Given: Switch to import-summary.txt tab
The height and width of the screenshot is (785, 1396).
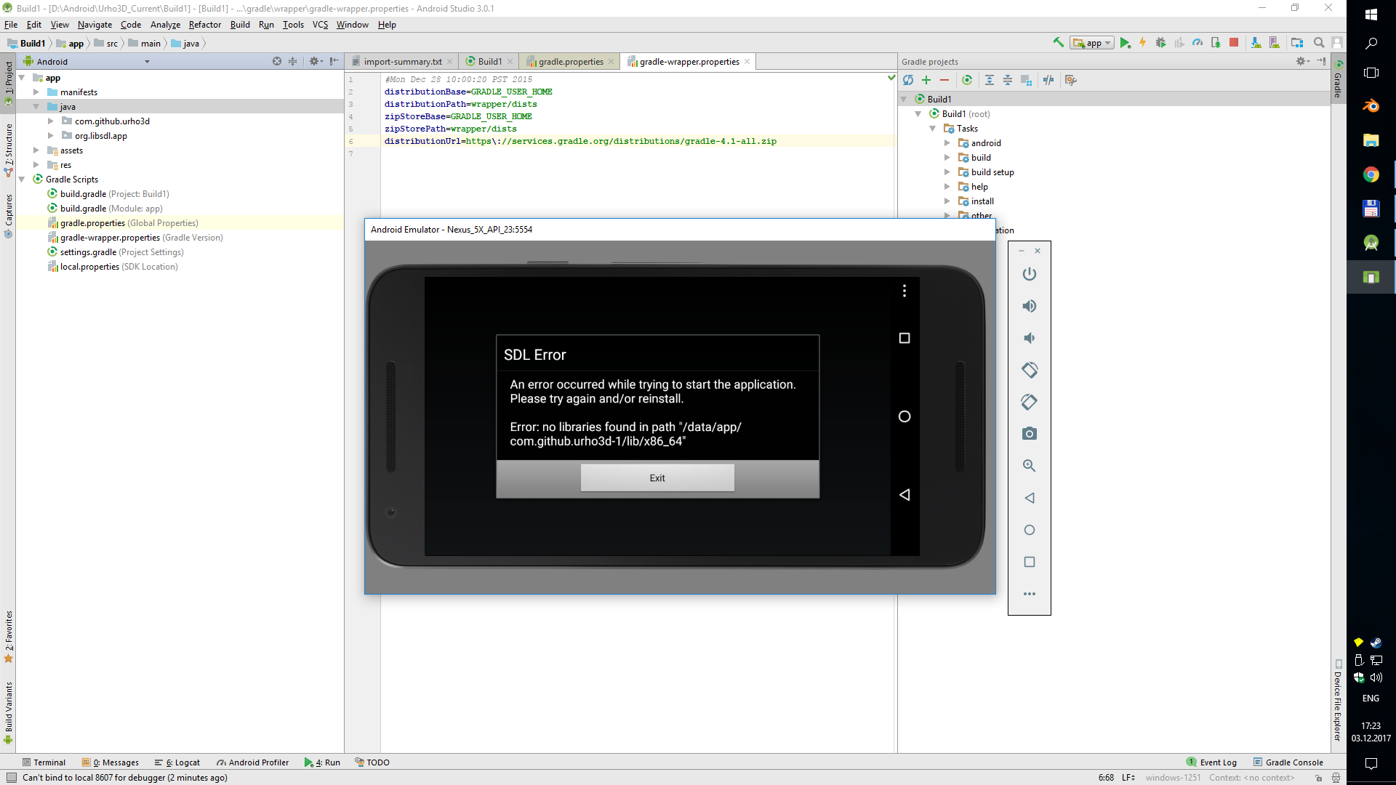Looking at the screenshot, I should [x=402, y=62].
